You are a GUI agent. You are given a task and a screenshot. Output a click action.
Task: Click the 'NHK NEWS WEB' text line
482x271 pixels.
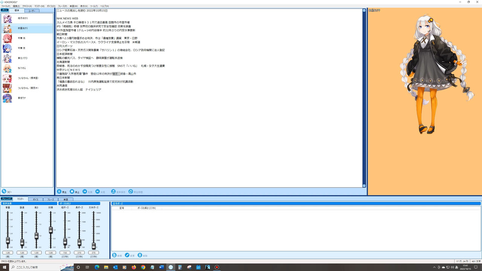[67, 19]
